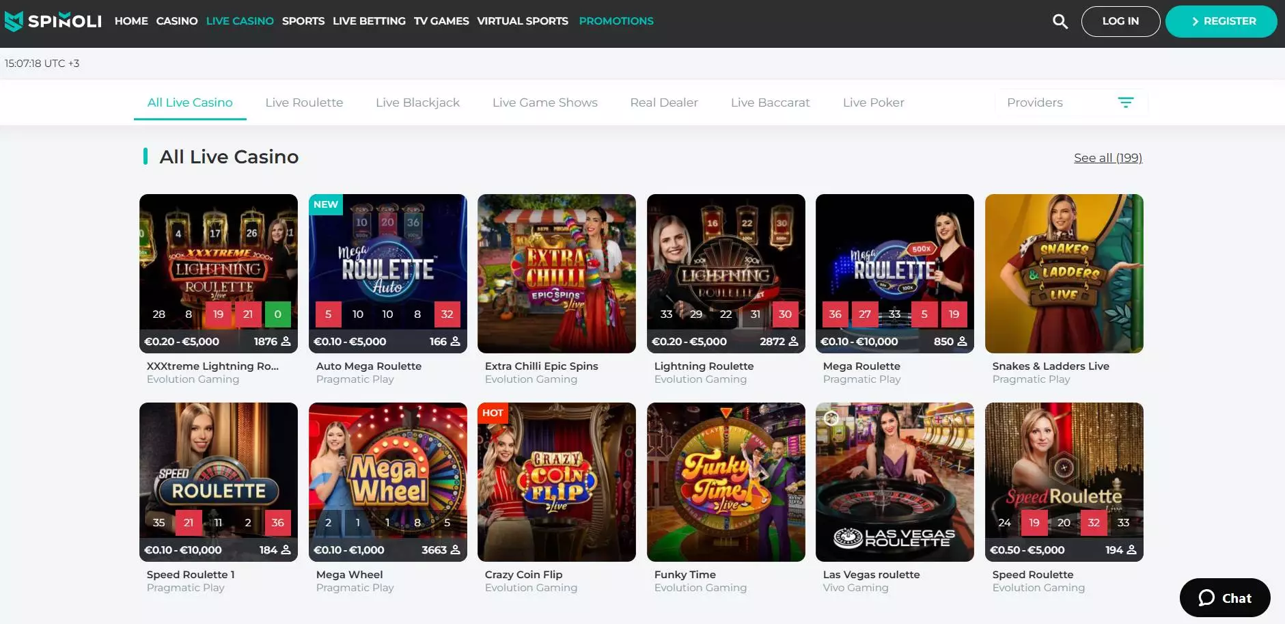
Task: Click the XXXtreme Lightning Ro... title text
Action: (x=212, y=366)
